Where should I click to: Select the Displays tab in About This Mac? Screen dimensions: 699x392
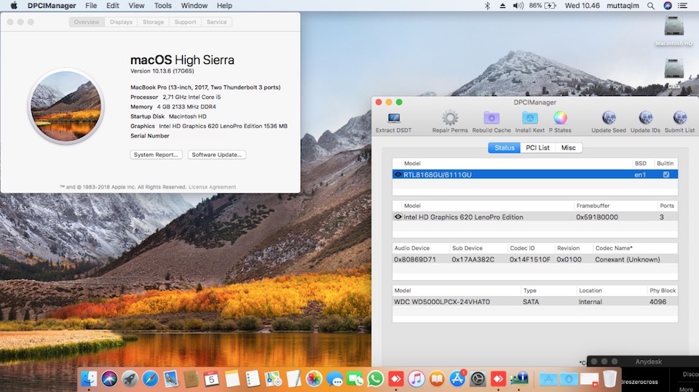tap(122, 22)
